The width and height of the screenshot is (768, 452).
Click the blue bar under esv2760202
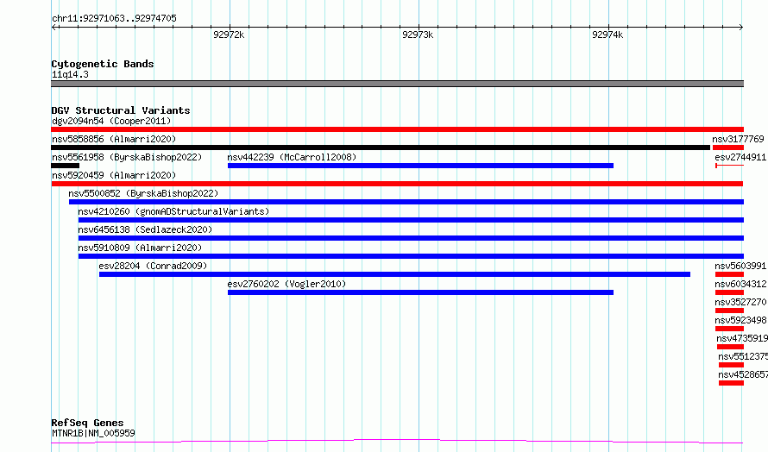tap(421, 292)
